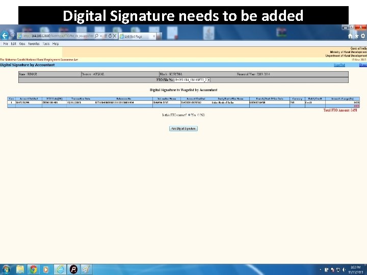Click the Digital Signature by Accountant heading

(x=28, y=65)
